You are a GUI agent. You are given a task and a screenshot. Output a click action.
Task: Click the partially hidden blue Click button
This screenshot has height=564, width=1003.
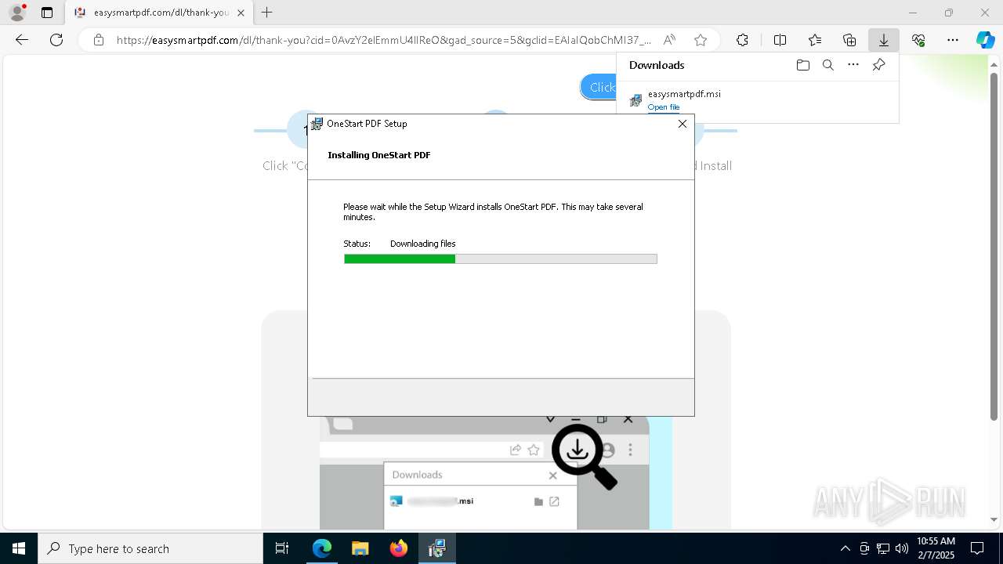coord(599,87)
